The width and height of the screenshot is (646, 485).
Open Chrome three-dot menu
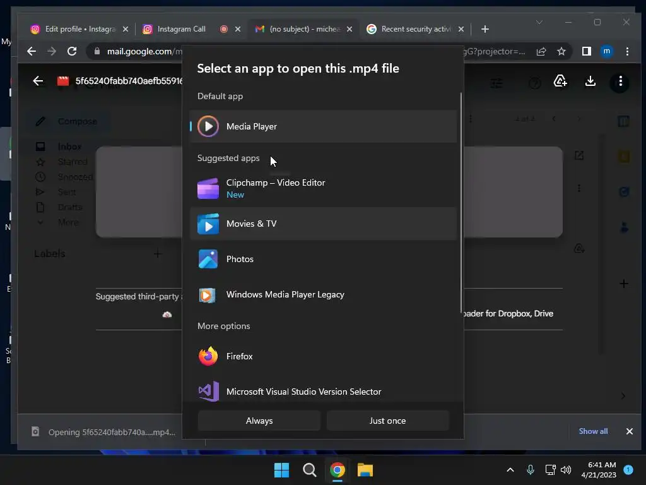627,51
